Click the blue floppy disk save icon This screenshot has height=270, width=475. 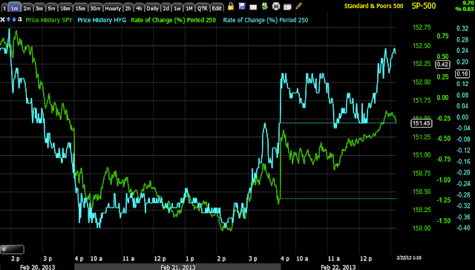point(242,6)
